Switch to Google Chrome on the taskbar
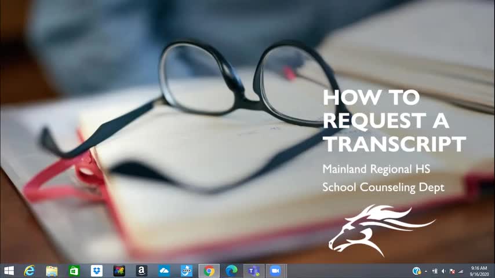The height and width of the screenshot is (278, 495). (209, 270)
